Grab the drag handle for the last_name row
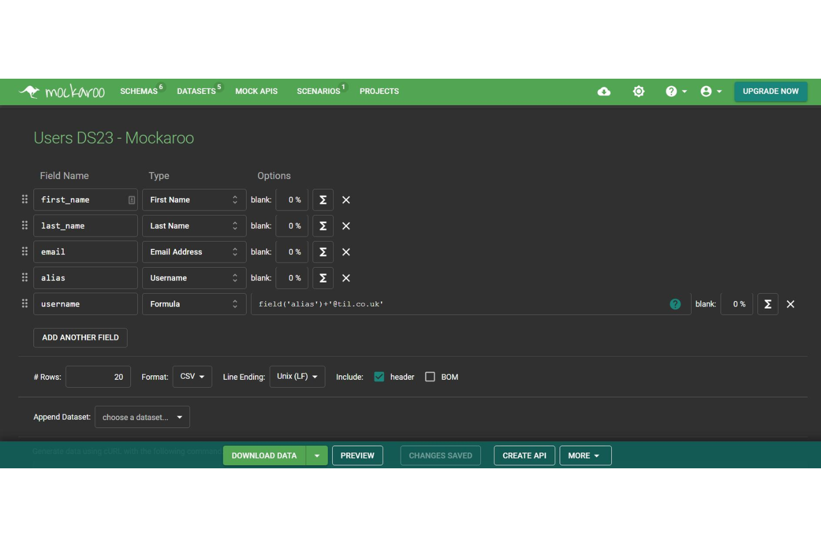 (24, 226)
